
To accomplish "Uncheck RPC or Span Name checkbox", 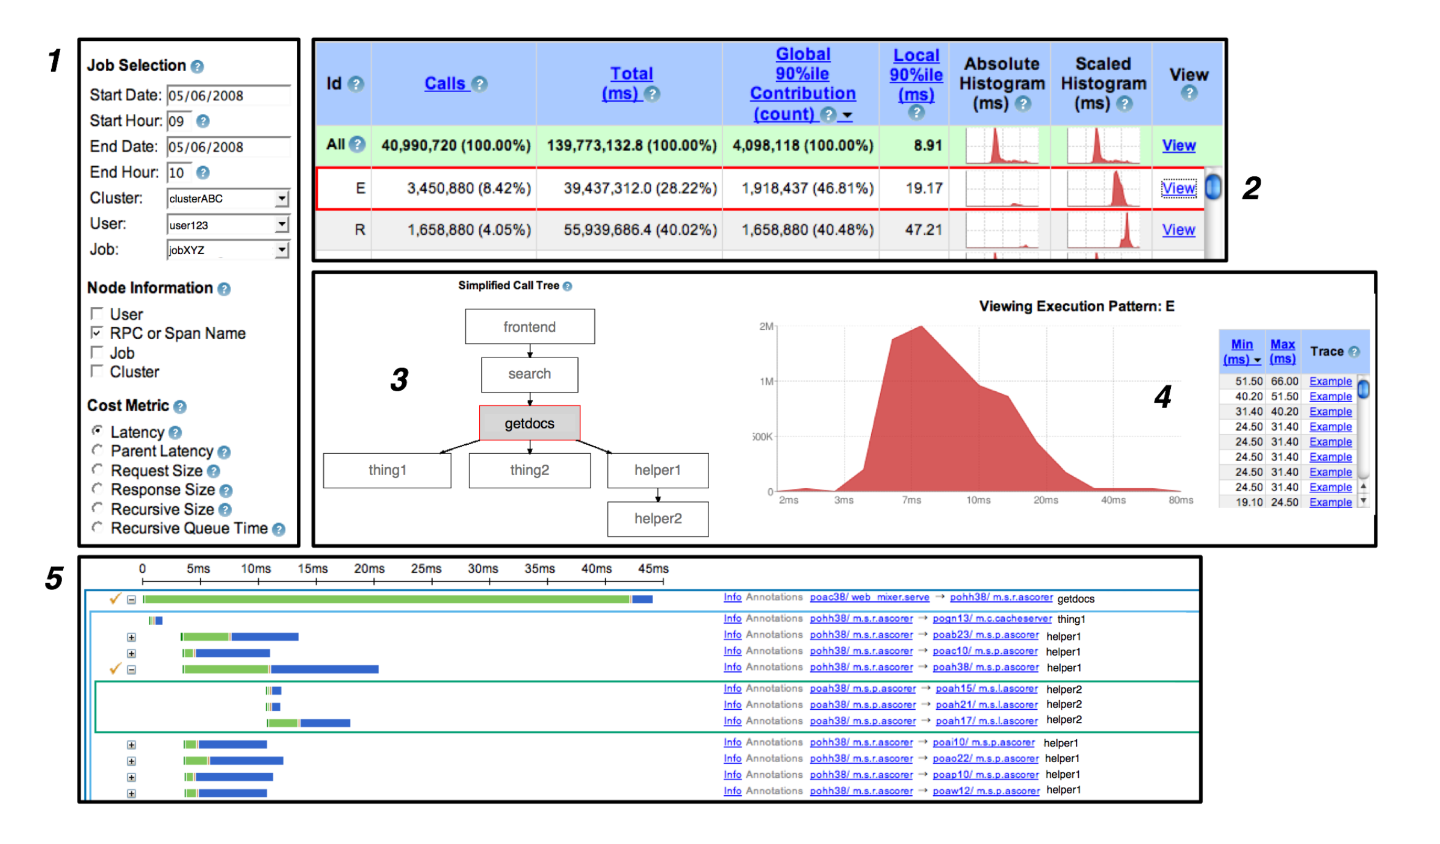I will pos(96,333).
